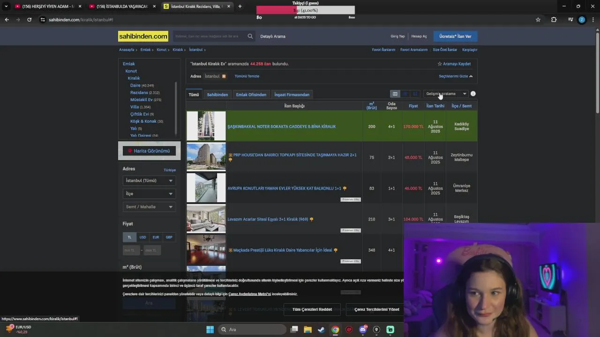The width and height of the screenshot is (600, 337).
Task: Click Tümünü Temizle link
Action: (247, 76)
